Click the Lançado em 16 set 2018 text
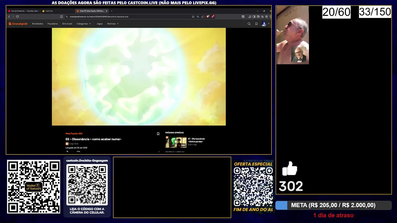 coord(76,148)
